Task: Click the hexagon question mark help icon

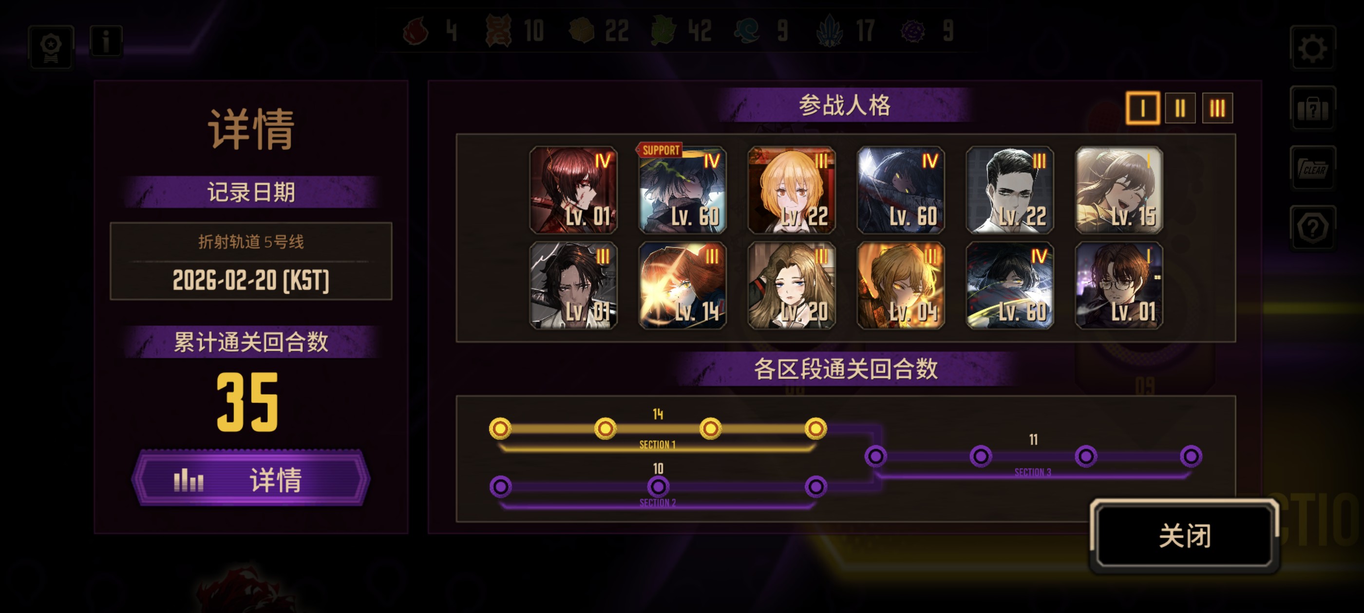Action: tap(1313, 228)
